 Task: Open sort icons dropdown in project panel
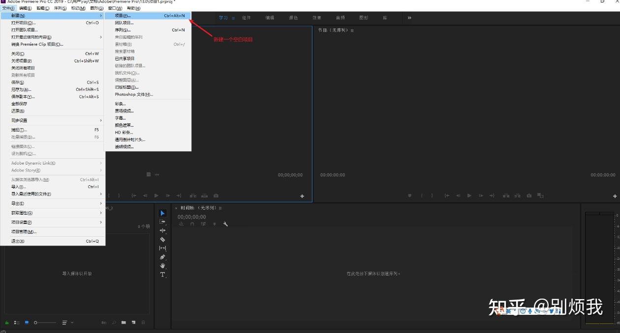(67, 323)
